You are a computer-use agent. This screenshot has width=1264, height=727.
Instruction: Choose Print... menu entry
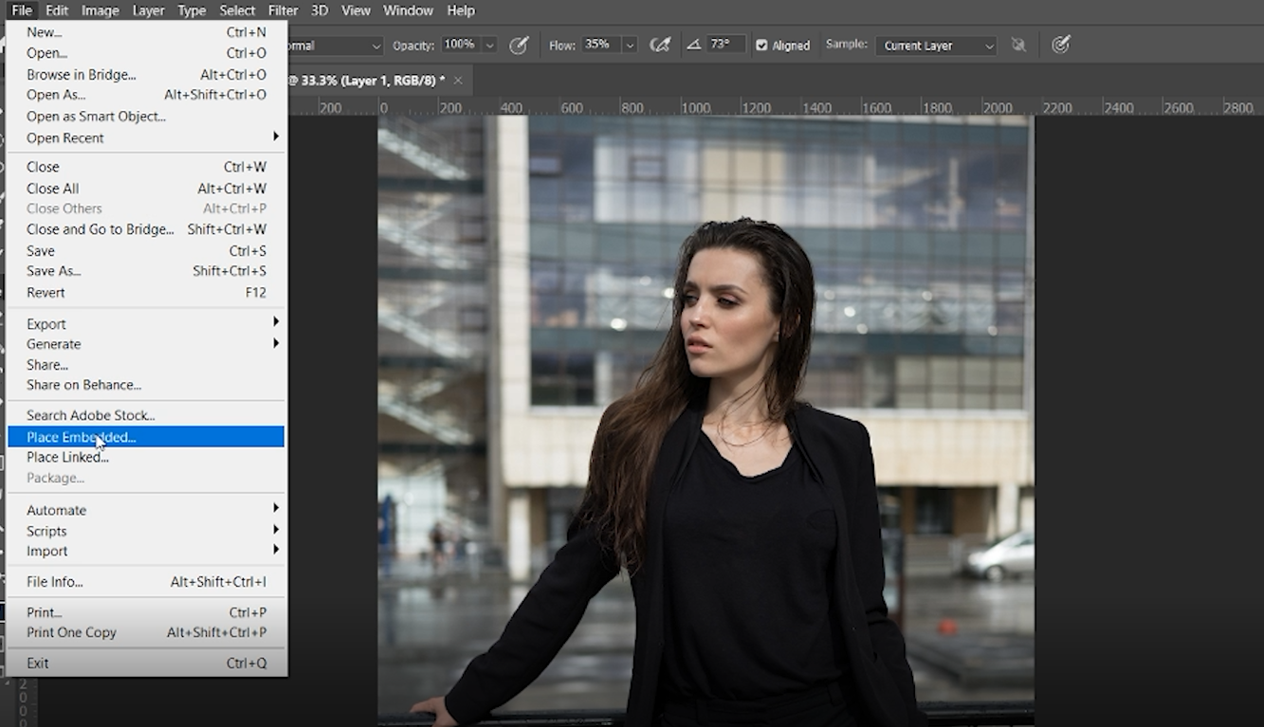click(x=146, y=612)
